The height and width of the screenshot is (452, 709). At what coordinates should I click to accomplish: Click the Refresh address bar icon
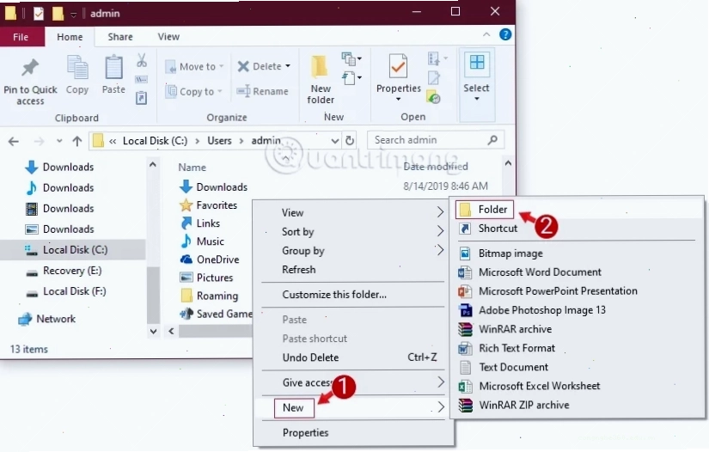350,141
